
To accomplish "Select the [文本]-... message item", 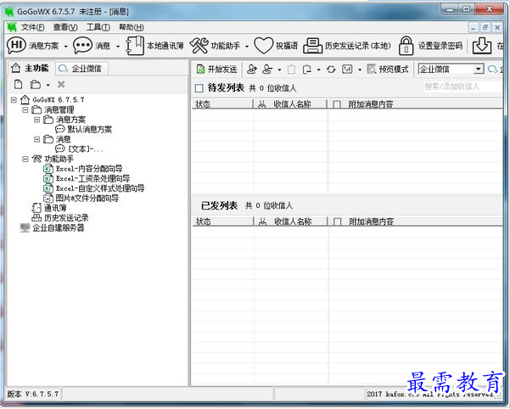I will click(86, 148).
